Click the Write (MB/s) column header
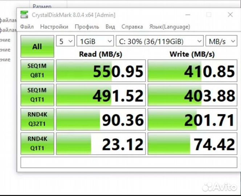Screen dimensions: 241x196 point(192,54)
